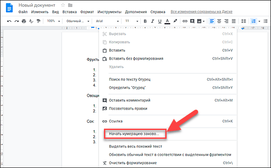The image size is (271, 168).
Task: Open the text color A swatch
Action: (167, 21)
